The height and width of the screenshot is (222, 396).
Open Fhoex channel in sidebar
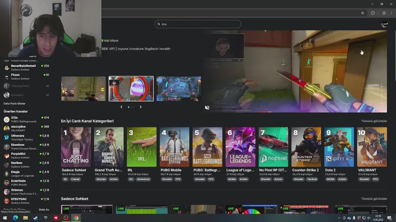pos(26,76)
